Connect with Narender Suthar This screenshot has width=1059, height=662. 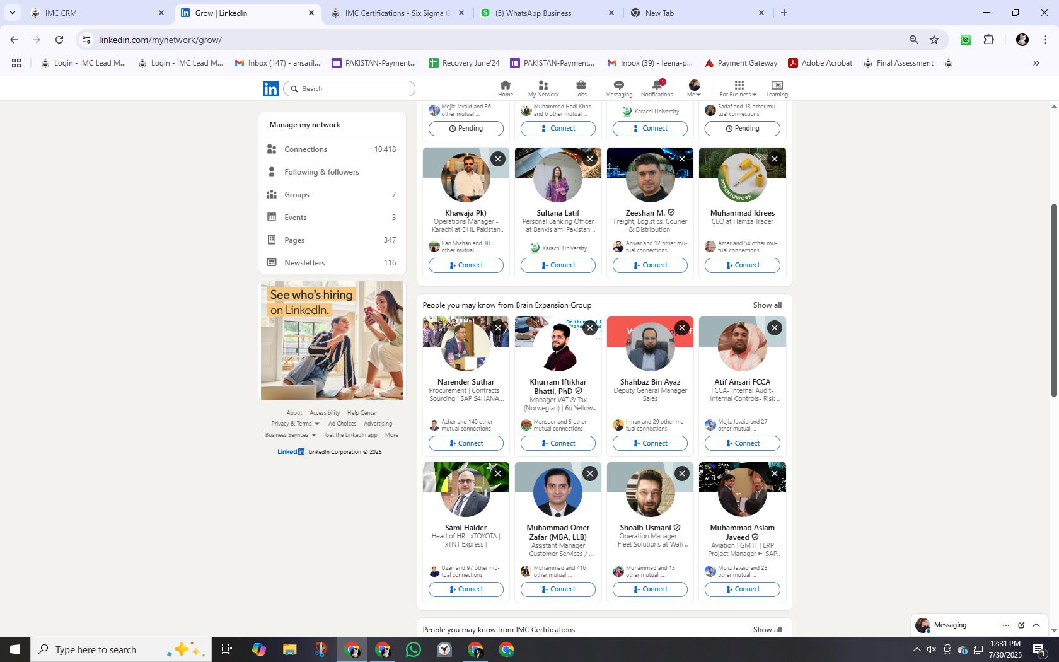coord(466,443)
